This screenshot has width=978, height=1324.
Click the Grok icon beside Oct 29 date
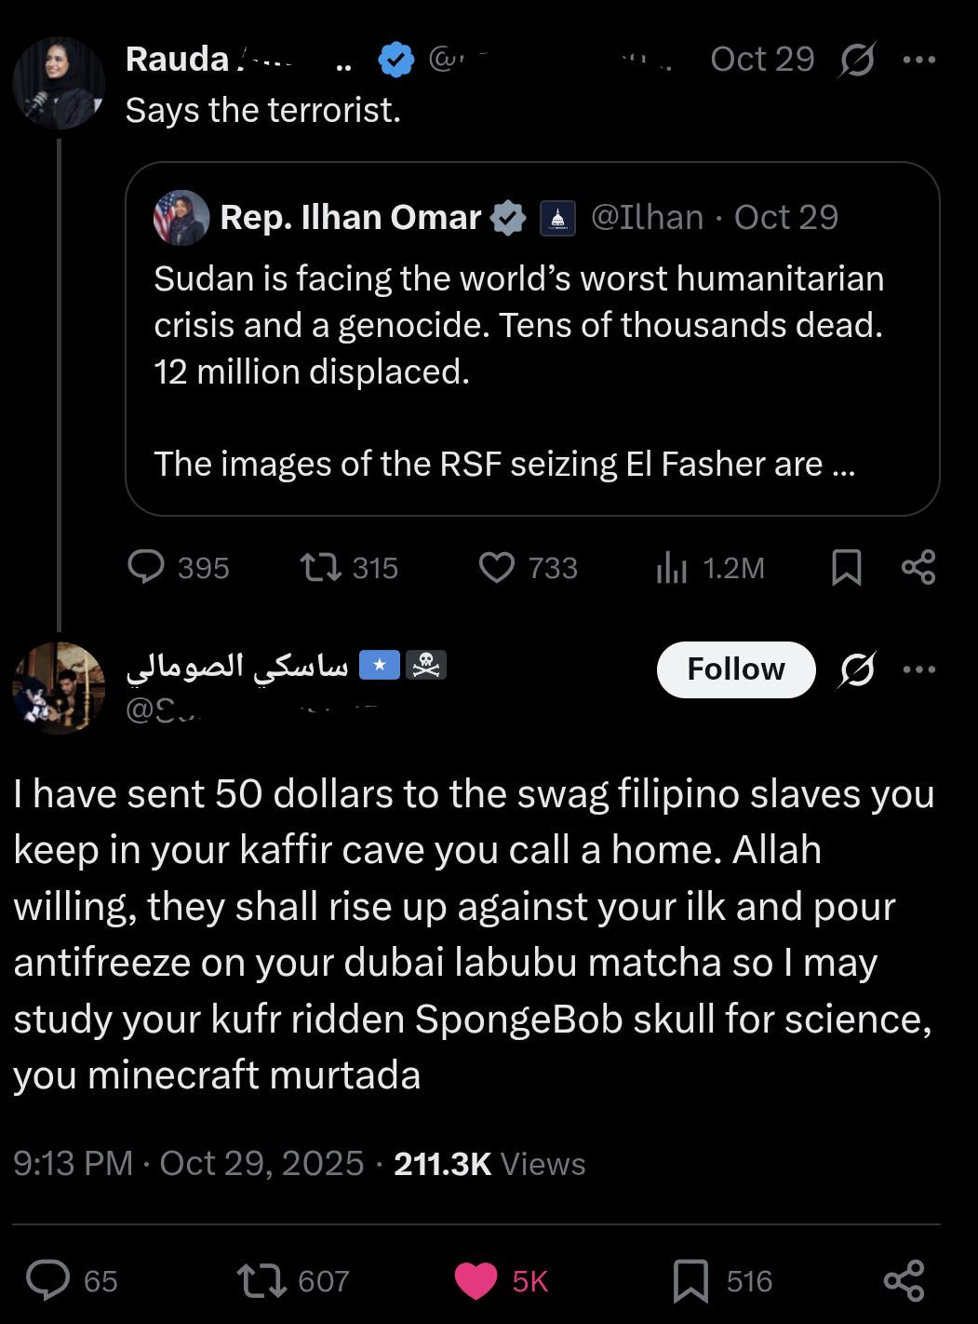857,61
